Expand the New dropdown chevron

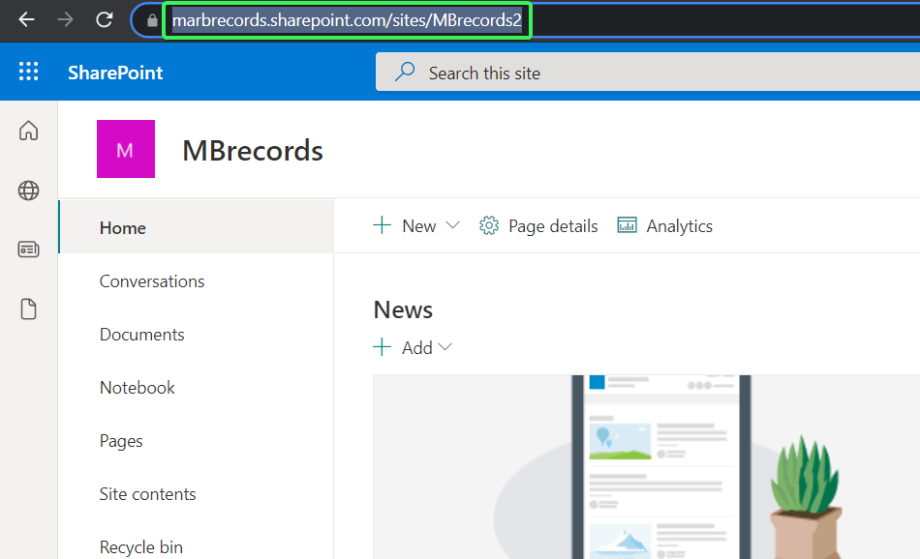tap(452, 225)
